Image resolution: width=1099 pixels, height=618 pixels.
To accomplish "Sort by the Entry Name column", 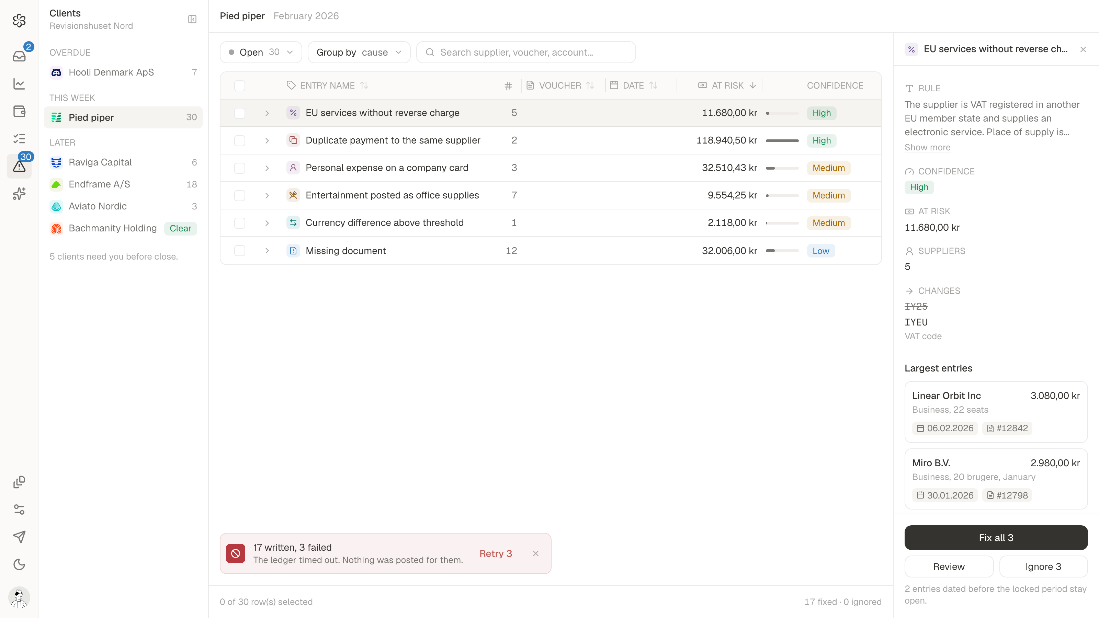I will pos(327,85).
